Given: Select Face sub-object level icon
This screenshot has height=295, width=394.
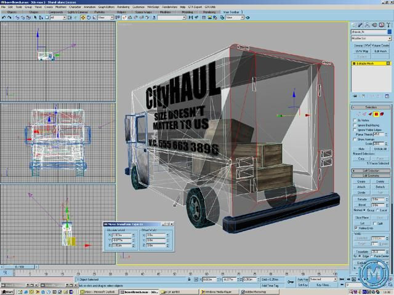Looking at the screenshot, I should (371, 114).
